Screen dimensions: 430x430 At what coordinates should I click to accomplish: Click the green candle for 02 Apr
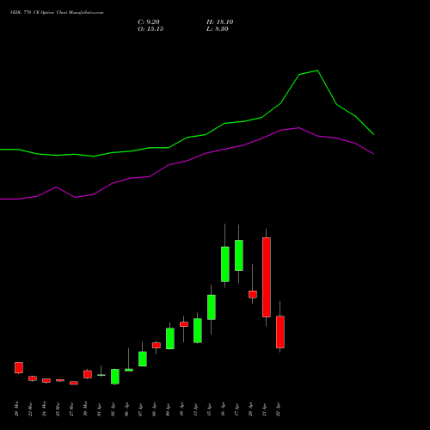pos(115,377)
